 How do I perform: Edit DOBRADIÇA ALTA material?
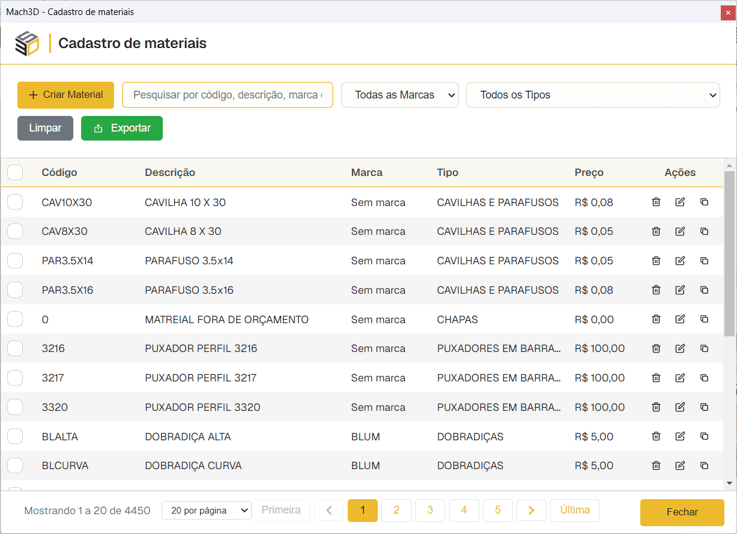(x=680, y=437)
